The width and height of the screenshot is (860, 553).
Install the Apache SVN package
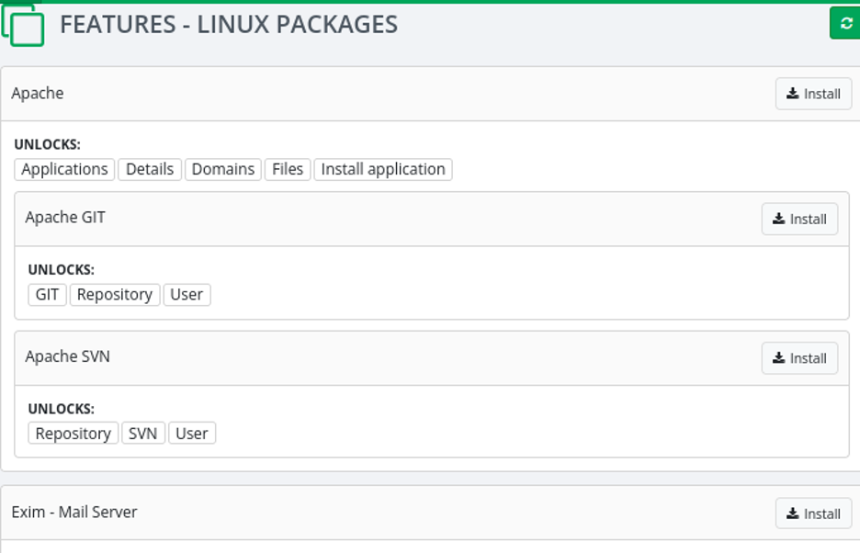(799, 358)
